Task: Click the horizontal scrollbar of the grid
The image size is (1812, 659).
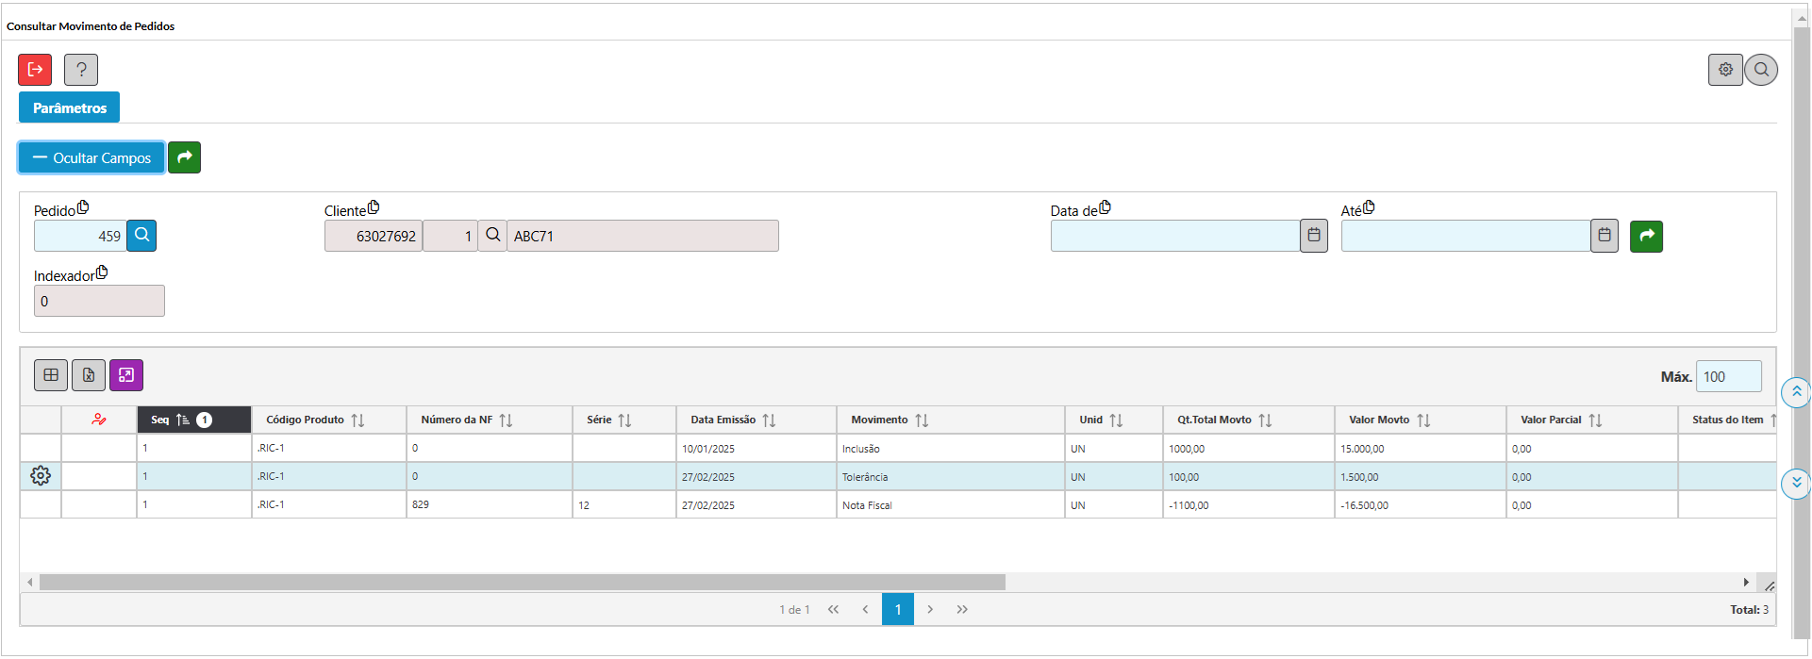Action: point(522,583)
